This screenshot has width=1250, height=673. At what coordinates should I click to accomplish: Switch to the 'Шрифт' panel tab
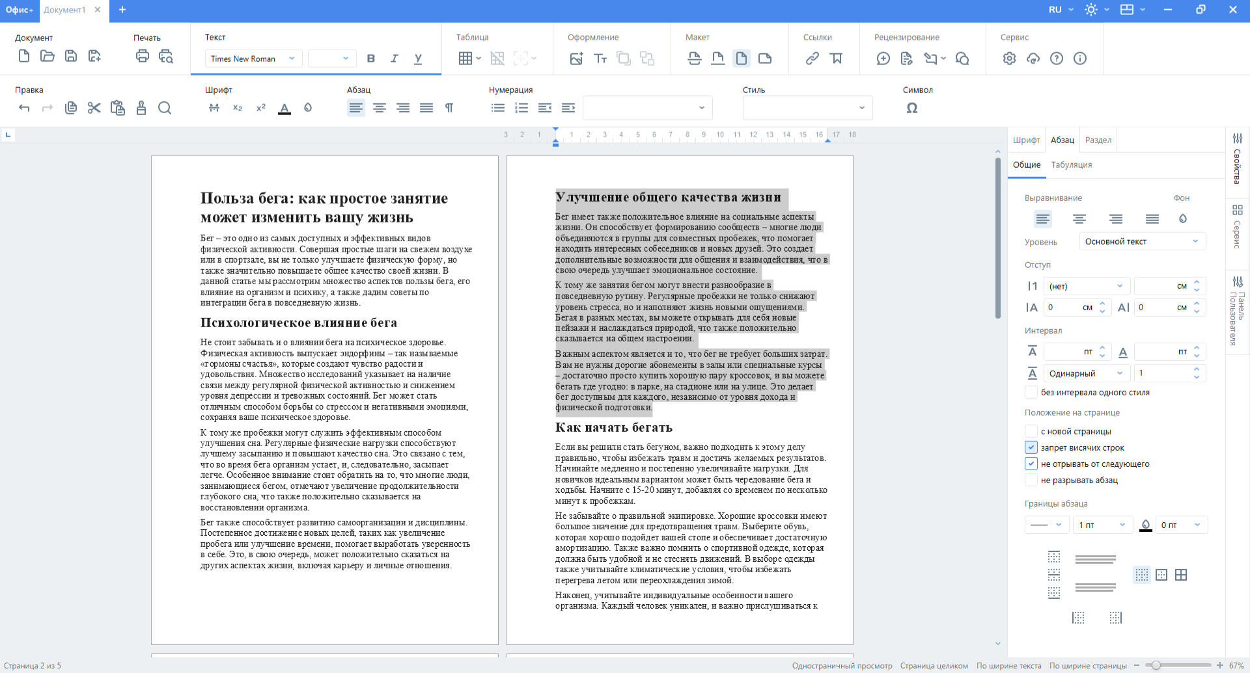click(1026, 140)
